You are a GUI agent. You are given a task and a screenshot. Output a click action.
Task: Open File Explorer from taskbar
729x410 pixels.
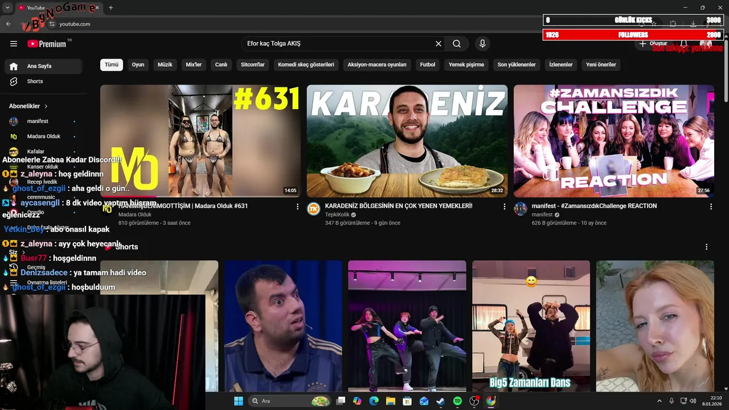391,401
